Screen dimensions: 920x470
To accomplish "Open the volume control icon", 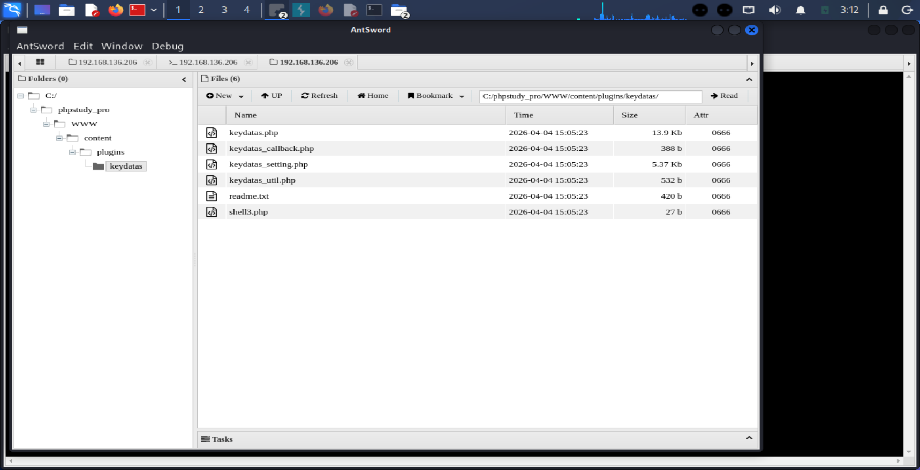I will tap(774, 10).
